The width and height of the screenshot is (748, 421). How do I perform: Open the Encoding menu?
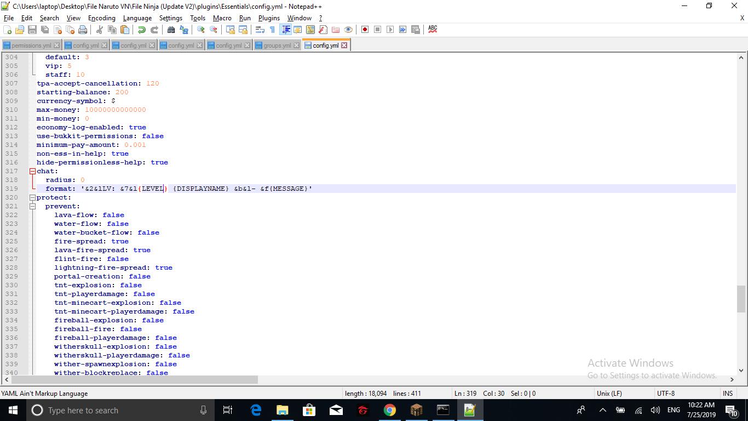coord(101,18)
